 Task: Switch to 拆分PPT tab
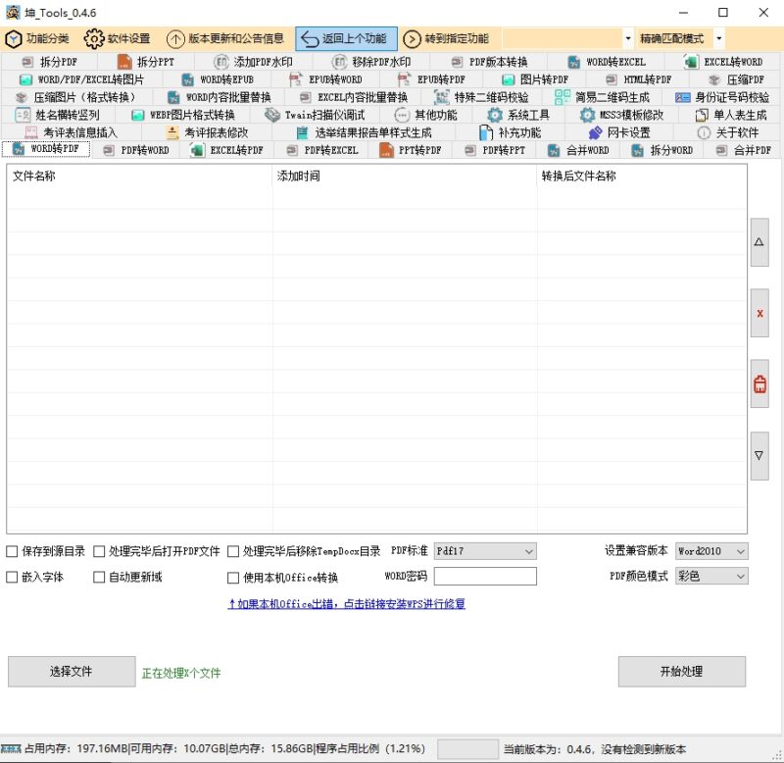[145, 62]
